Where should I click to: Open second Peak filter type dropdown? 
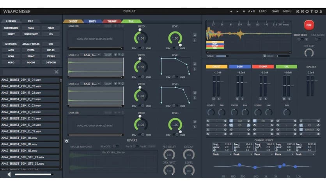point(243,155)
